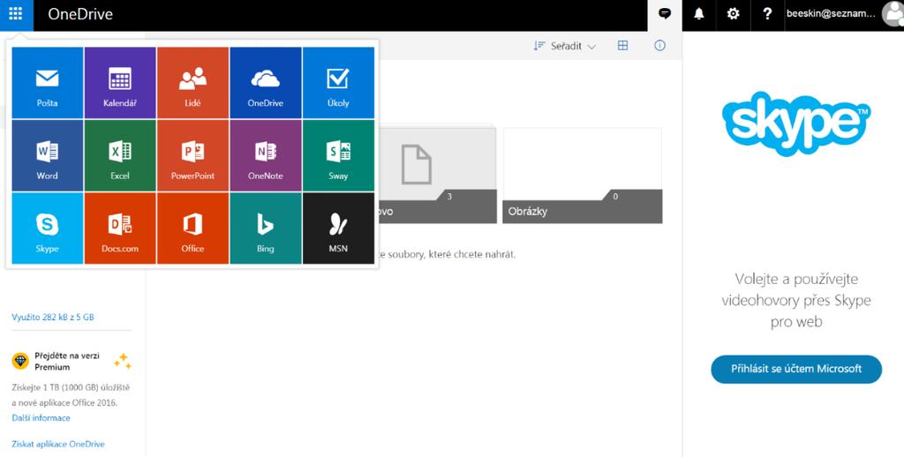
Task: Open the Úkoly tasks tile
Action: point(338,83)
